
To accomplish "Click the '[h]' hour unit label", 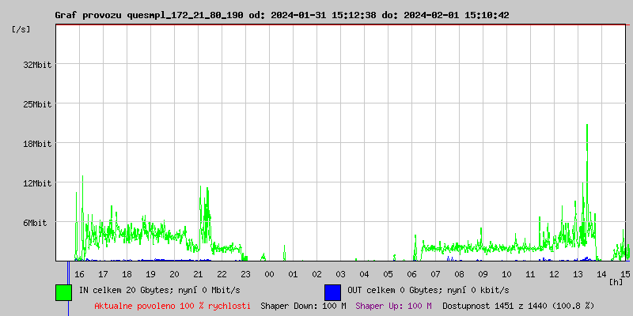I will (616, 282).
